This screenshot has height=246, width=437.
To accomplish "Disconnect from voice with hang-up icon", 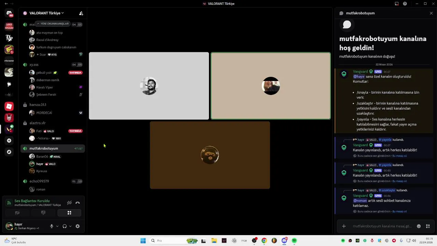I will tap(77, 203).
